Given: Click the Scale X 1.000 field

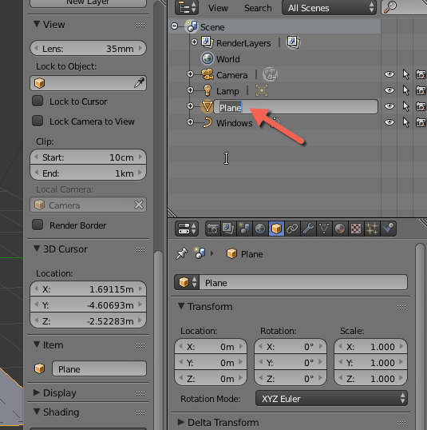Looking at the screenshot, I should (x=370, y=347).
